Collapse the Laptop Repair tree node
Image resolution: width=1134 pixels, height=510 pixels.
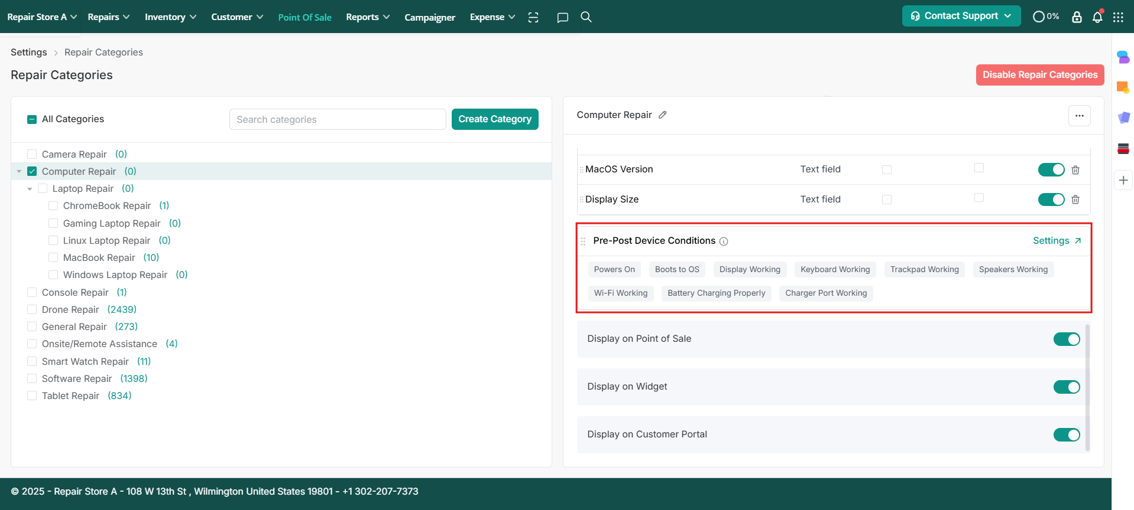(30, 189)
